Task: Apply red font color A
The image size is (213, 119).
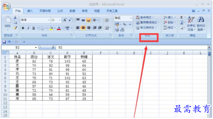Action: pyautogui.click(x=59, y=28)
